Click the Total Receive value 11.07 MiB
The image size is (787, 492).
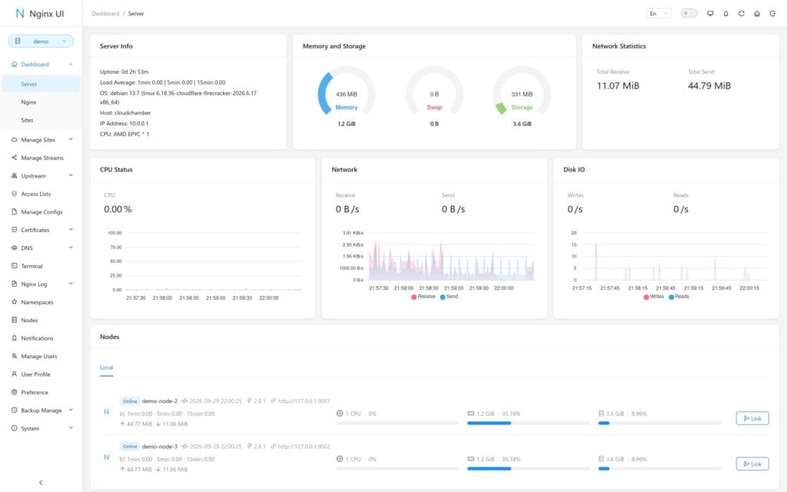pyautogui.click(x=618, y=86)
